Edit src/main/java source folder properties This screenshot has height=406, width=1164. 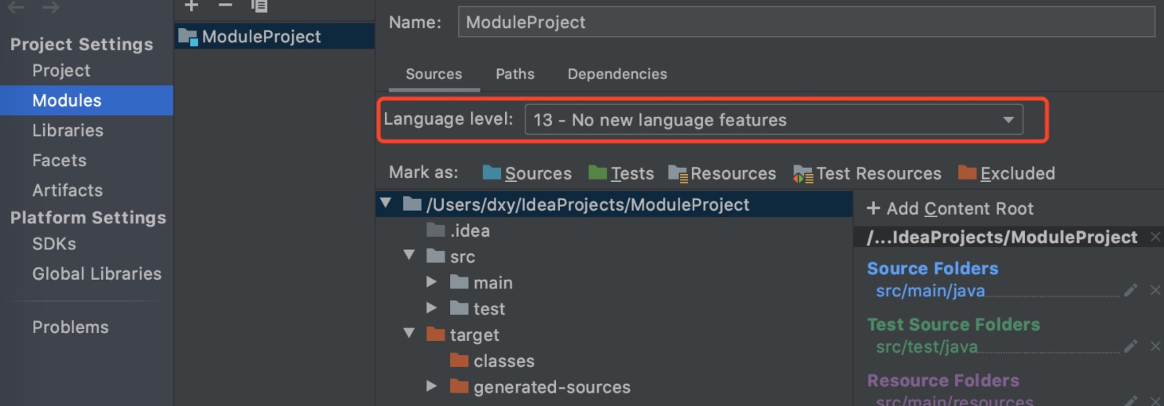[x=1130, y=291]
